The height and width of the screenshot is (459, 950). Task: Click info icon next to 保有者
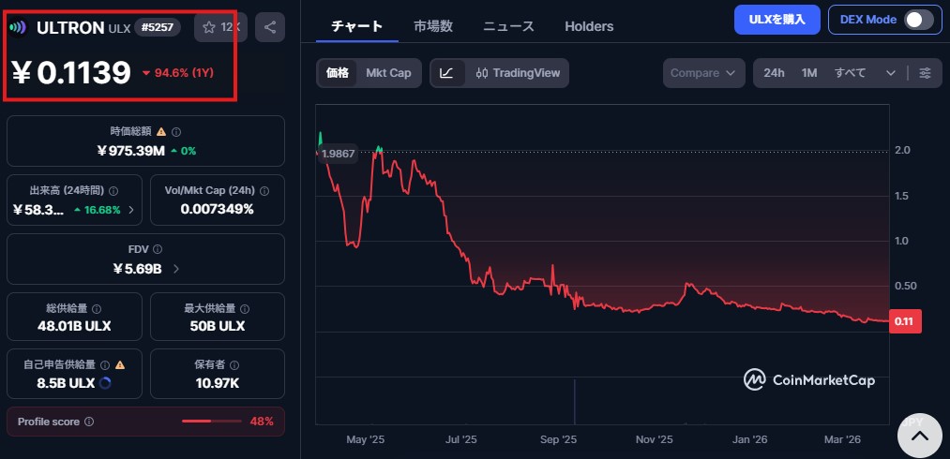click(235, 364)
